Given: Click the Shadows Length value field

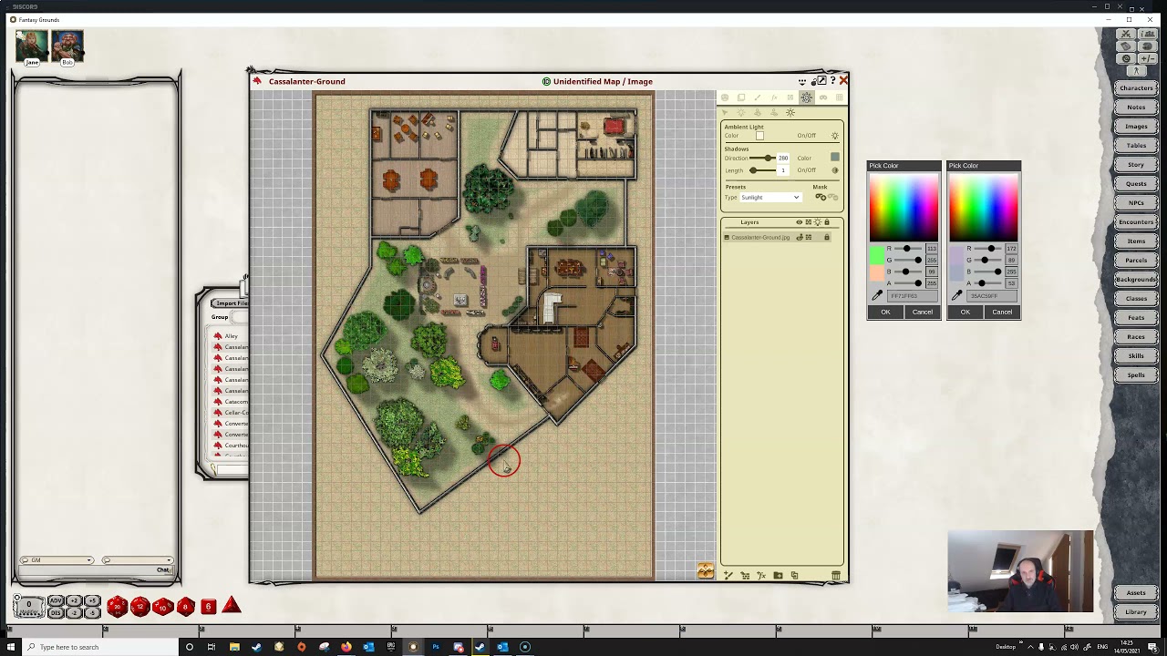Looking at the screenshot, I should click(x=783, y=170).
